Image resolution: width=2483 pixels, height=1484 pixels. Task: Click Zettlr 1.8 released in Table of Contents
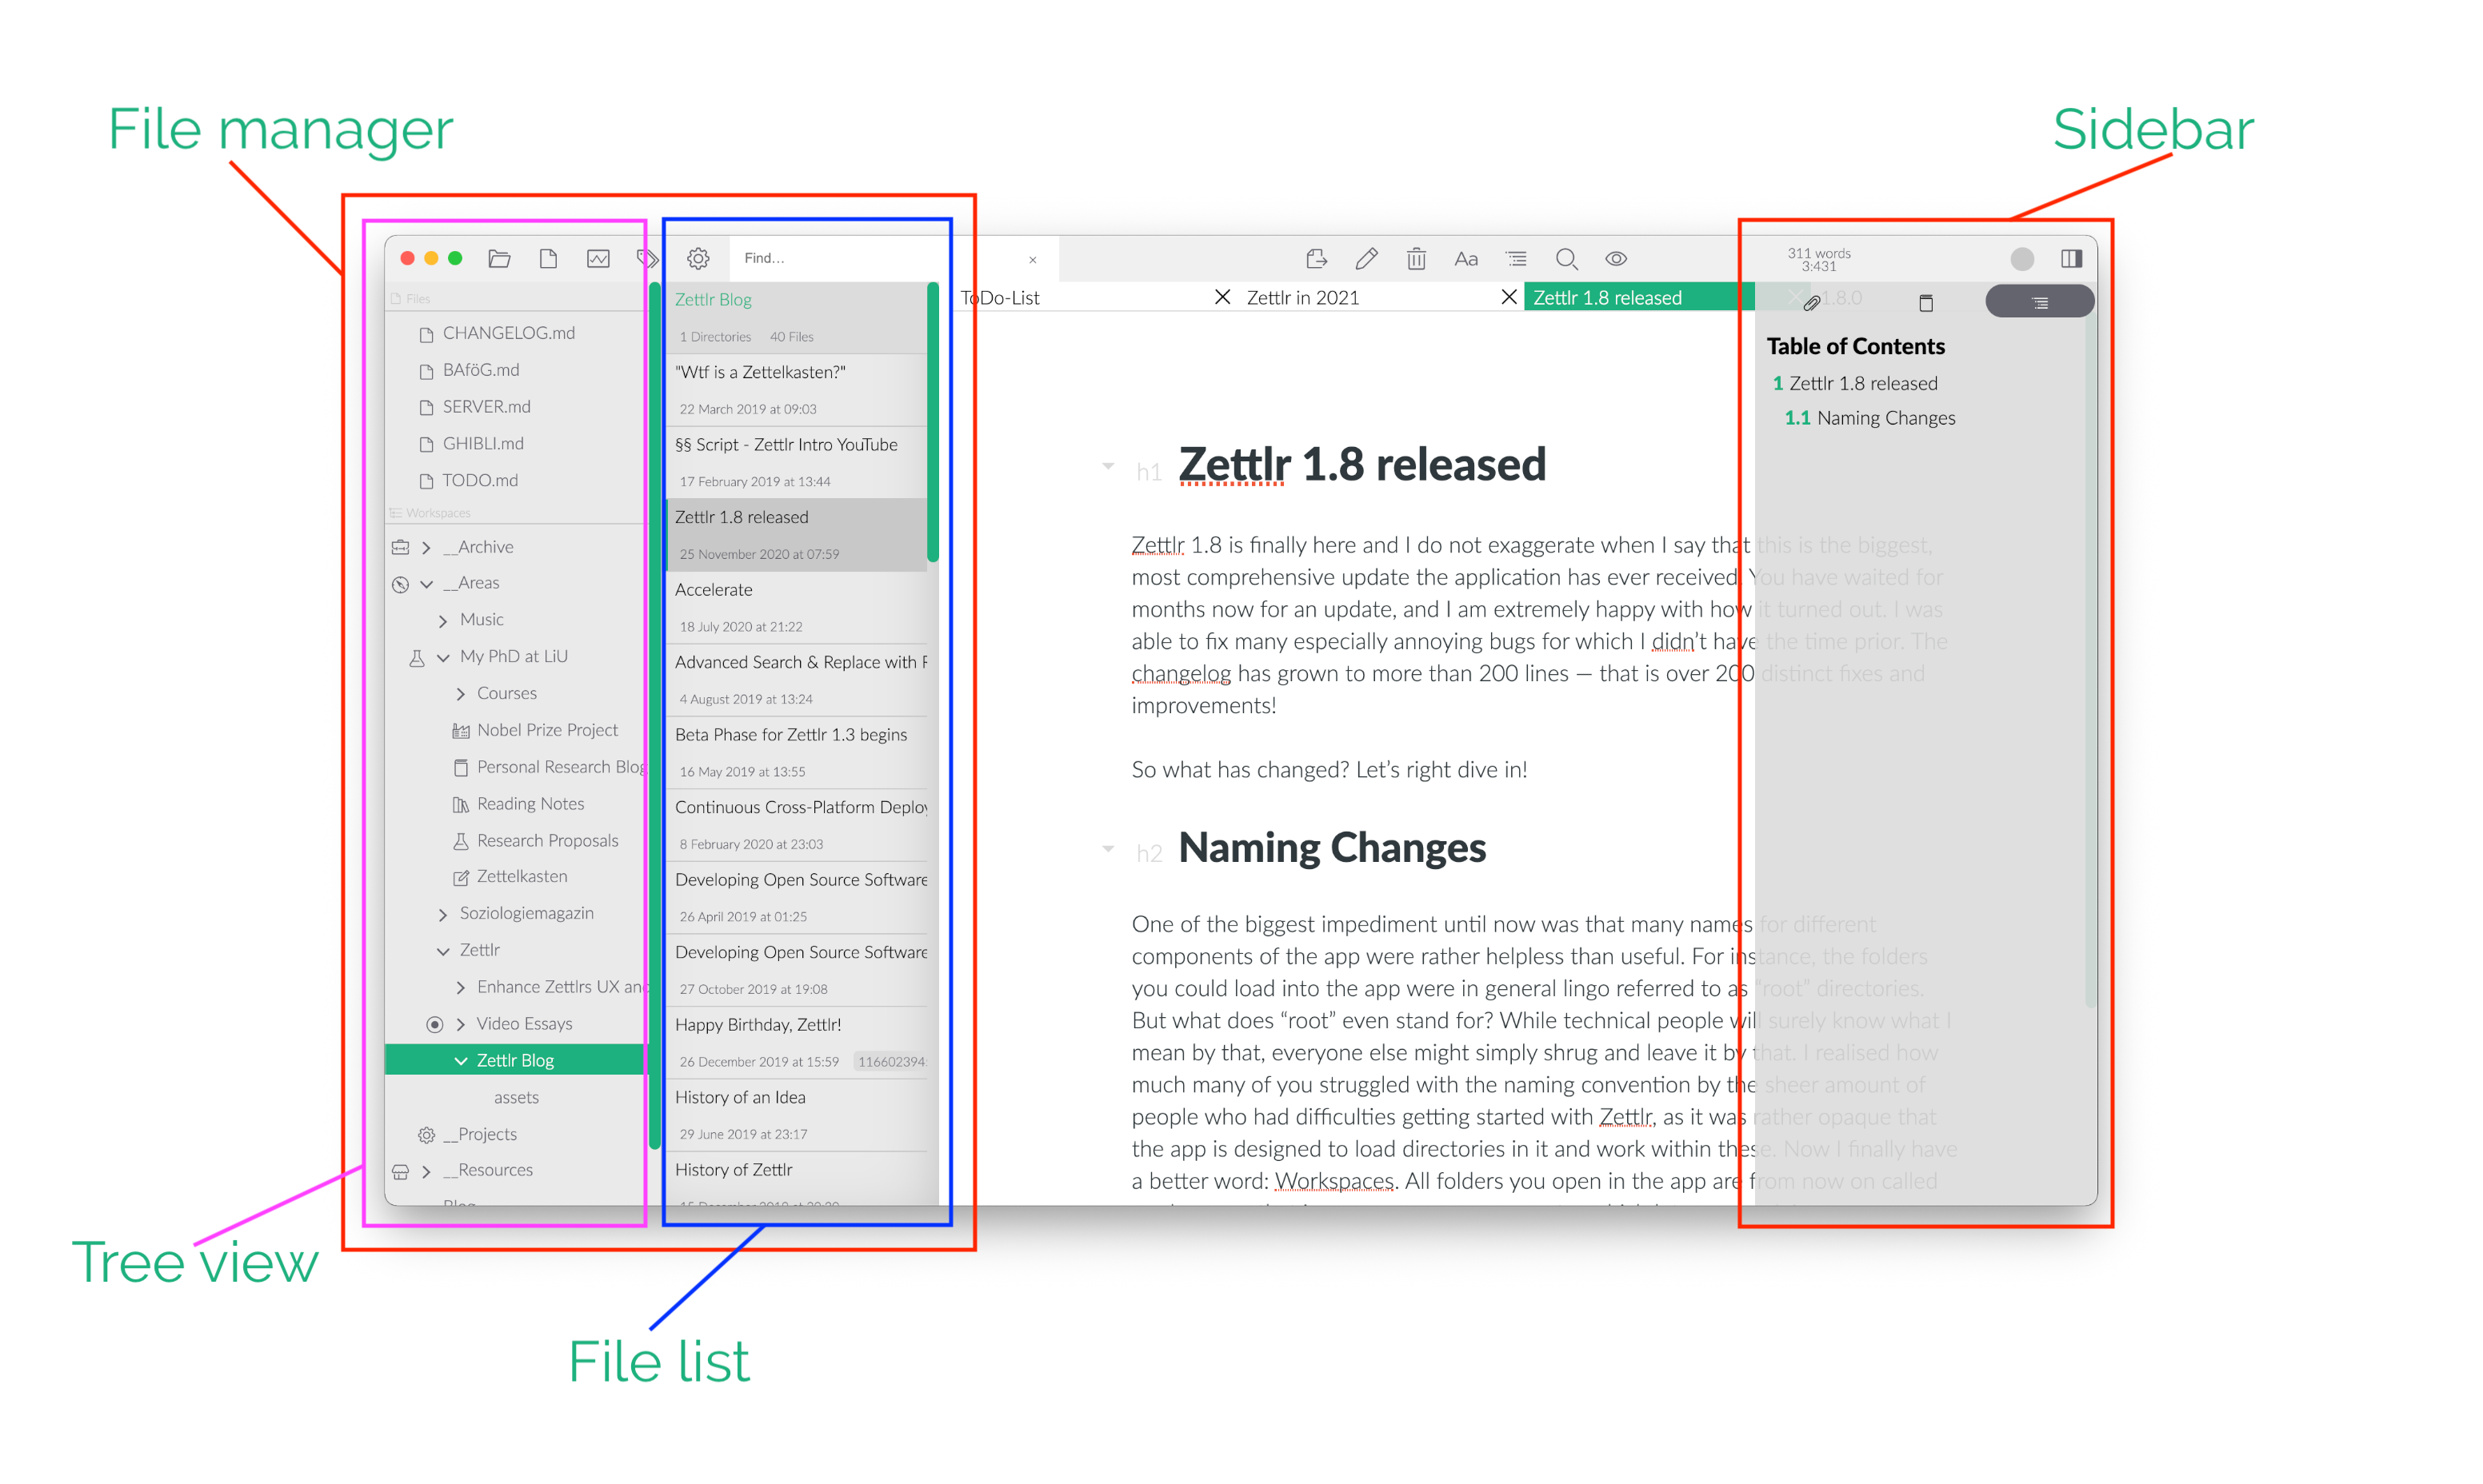tap(1868, 383)
